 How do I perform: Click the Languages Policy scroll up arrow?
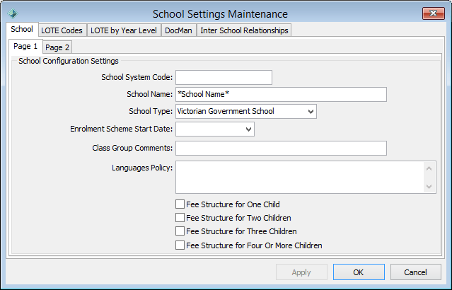click(429, 168)
